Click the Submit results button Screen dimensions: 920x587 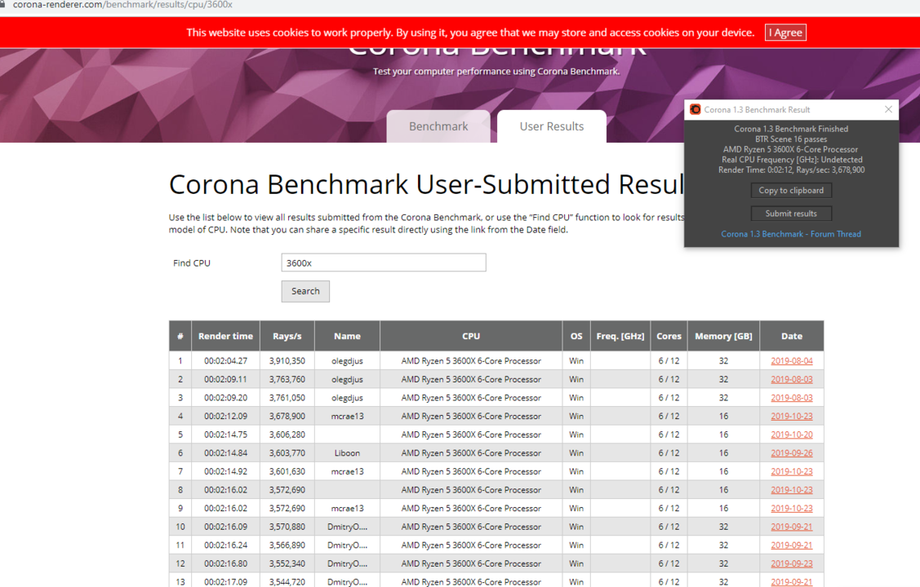click(x=791, y=214)
